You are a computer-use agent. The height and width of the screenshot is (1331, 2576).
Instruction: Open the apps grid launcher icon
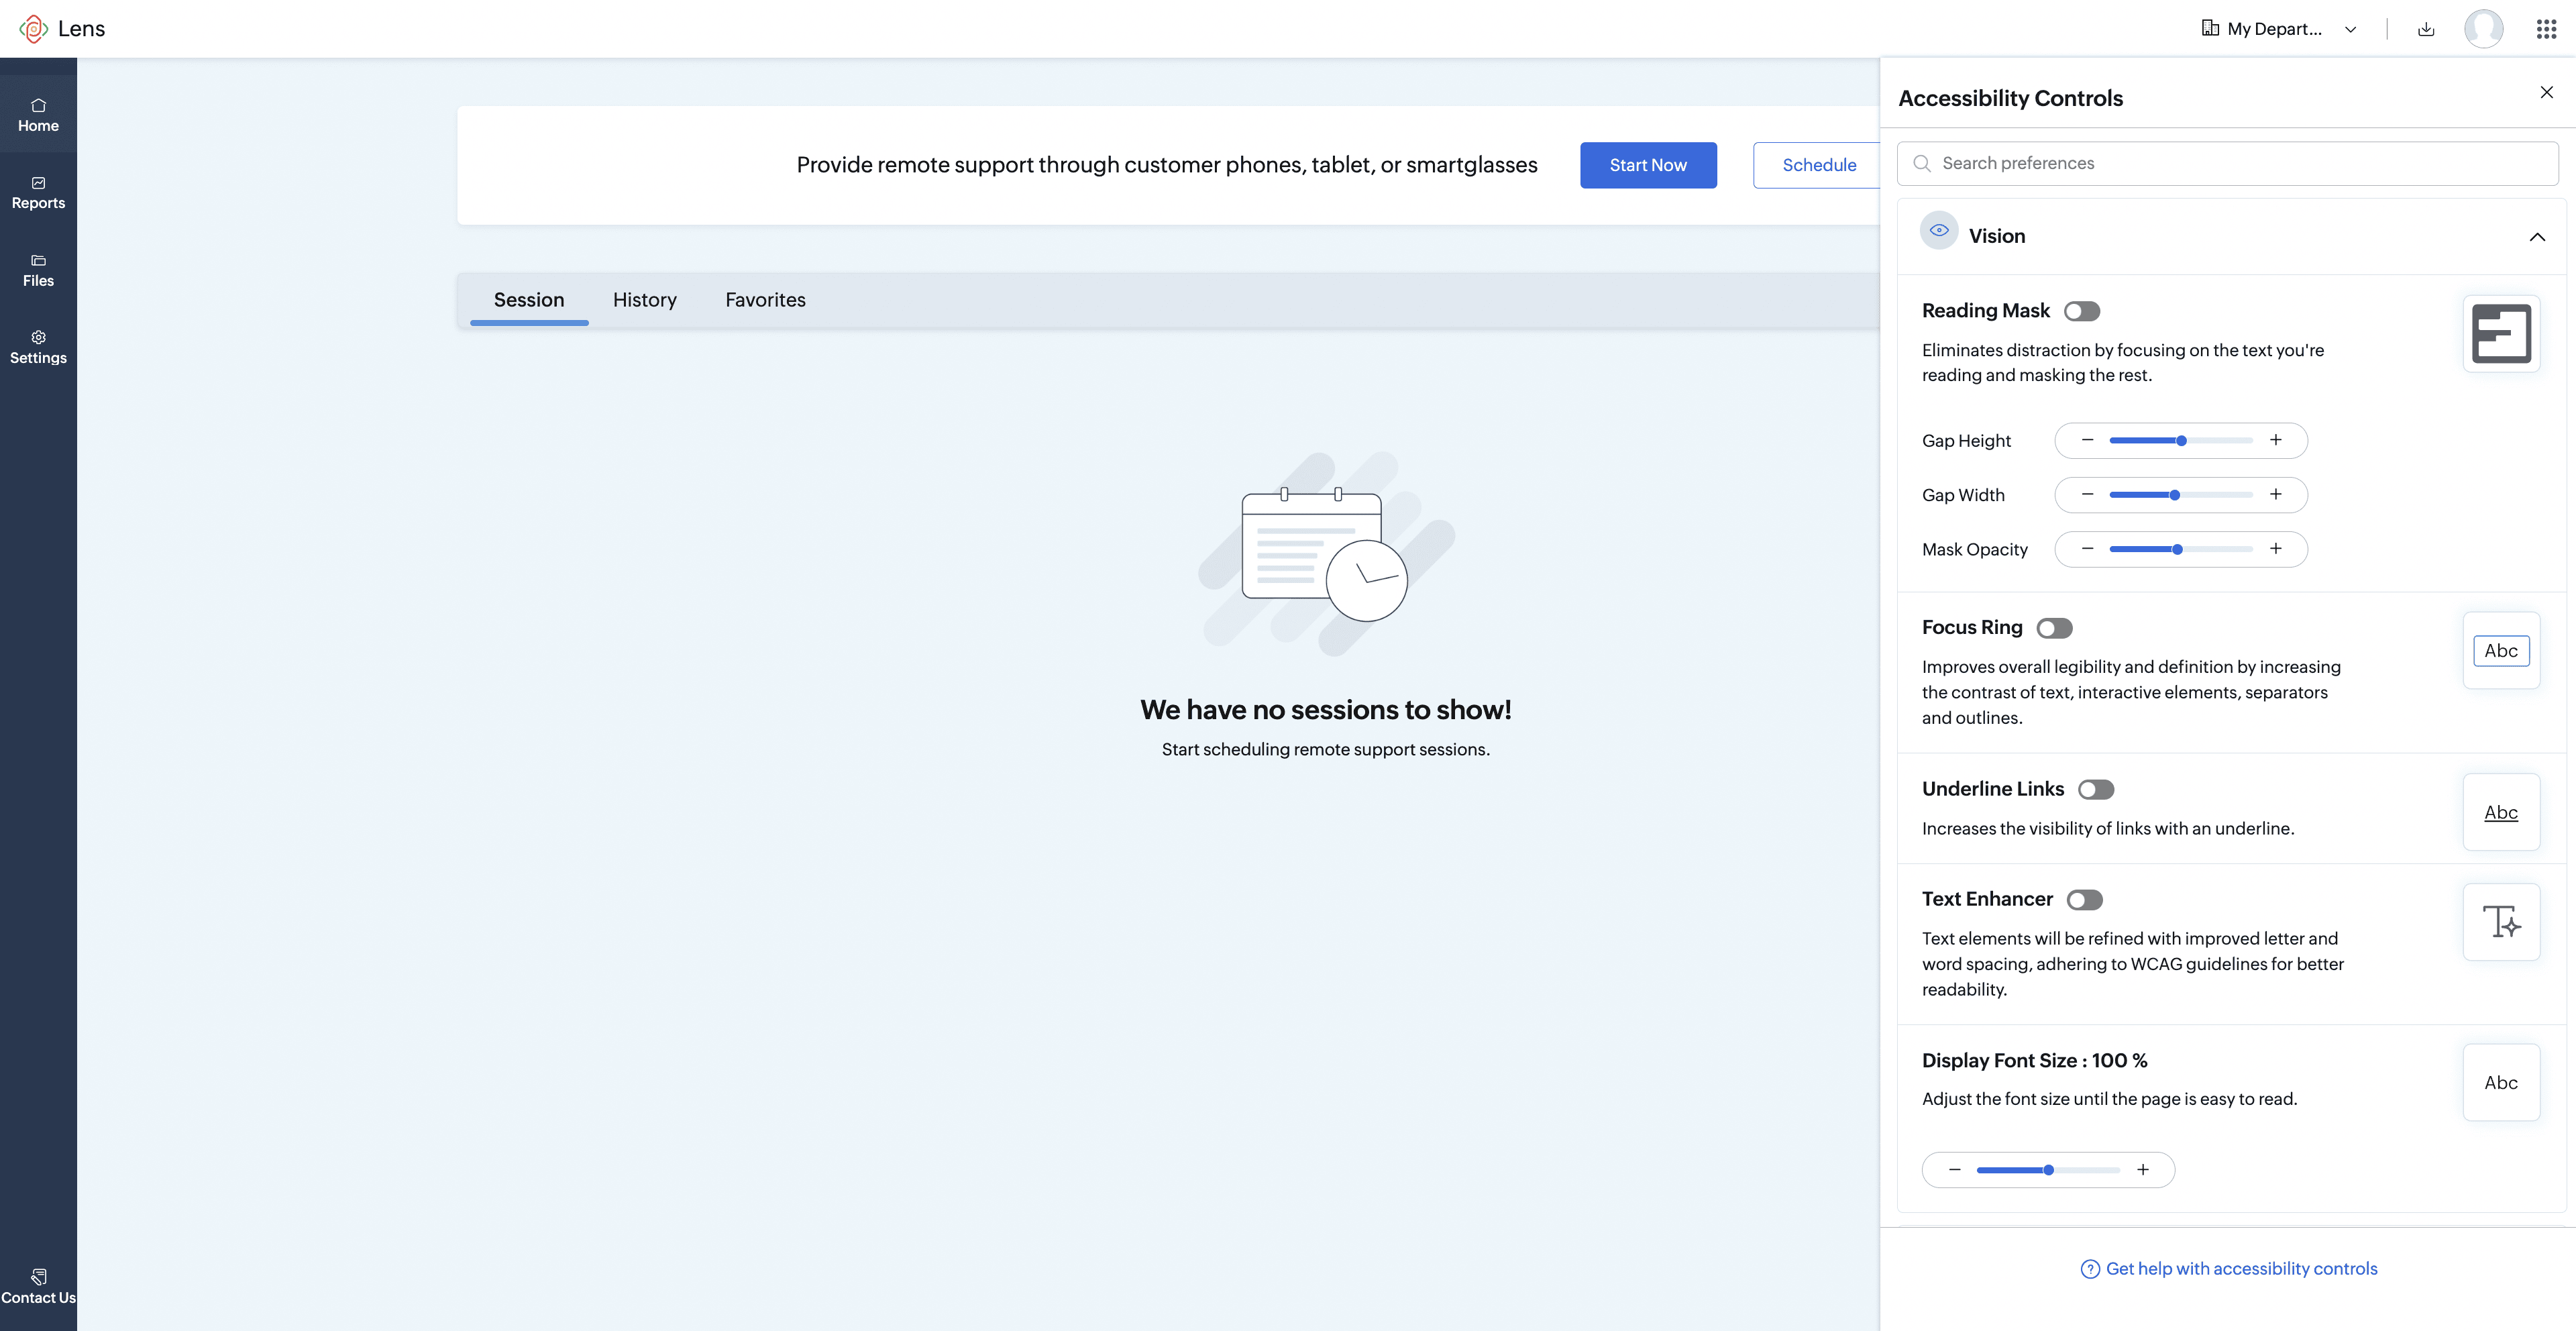(2546, 29)
